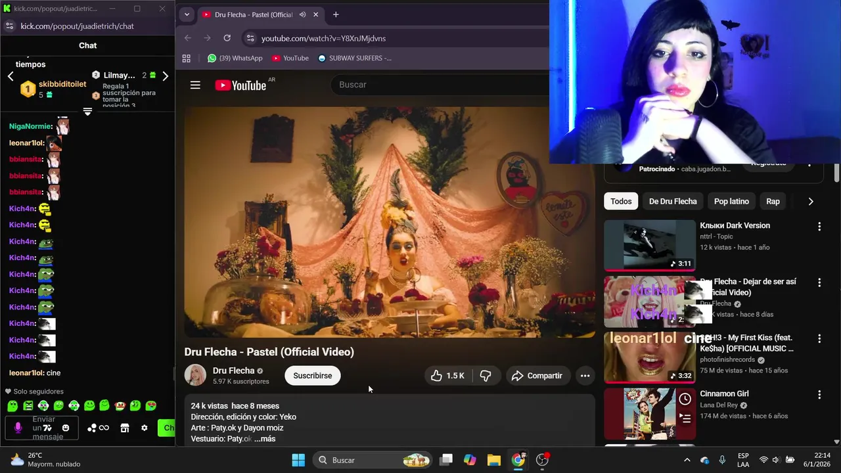841x473 pixels.
Task: Open OBS Studio from the taskbar
Action: [542, 460]
